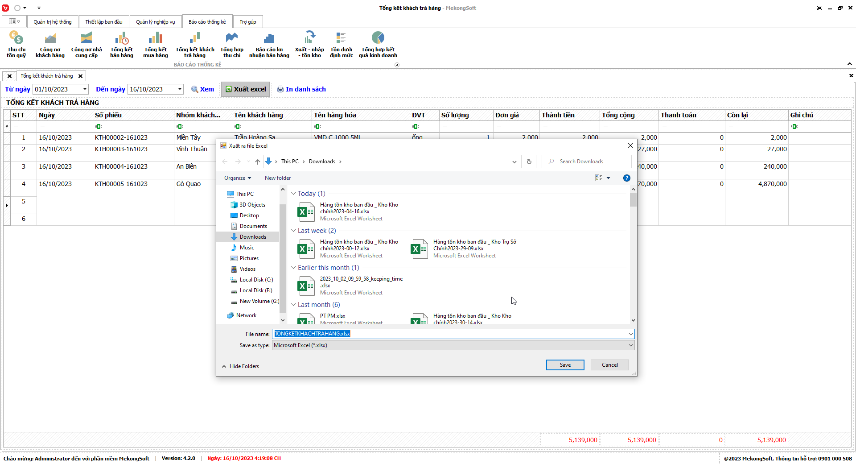Collapse the Today file group

(x=293, y=194)
